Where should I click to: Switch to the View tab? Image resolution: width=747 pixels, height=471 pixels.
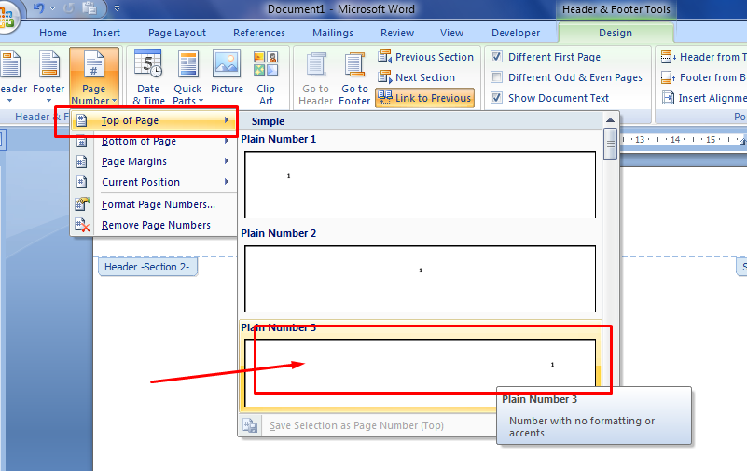pyautogui.click(x=451, y=33)
